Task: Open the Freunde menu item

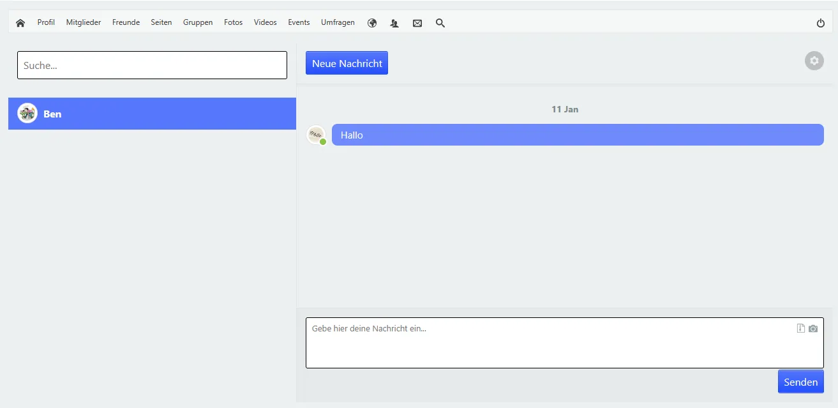Action: (126, 22)
